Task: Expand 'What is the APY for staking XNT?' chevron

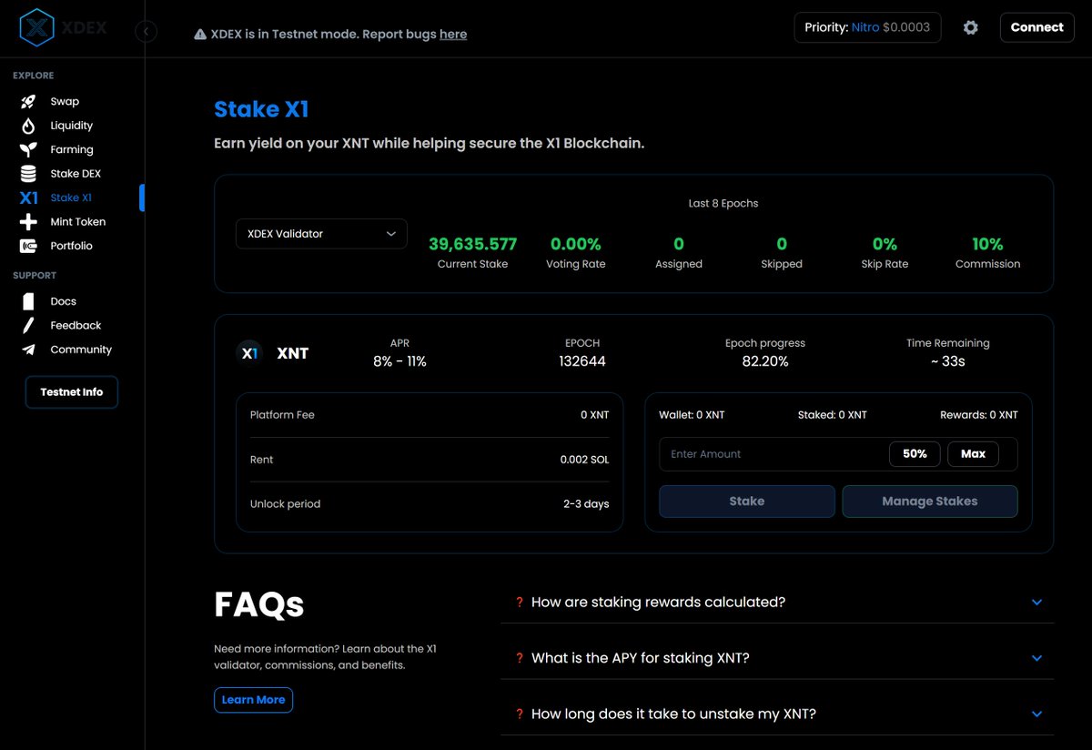Action: click(x=1036, y=658)
